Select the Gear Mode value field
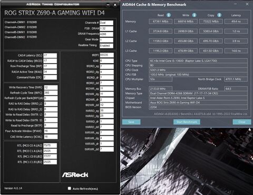The height and width of the screenshot is (195, 253). pyautogui.click(x=106, y=40)
